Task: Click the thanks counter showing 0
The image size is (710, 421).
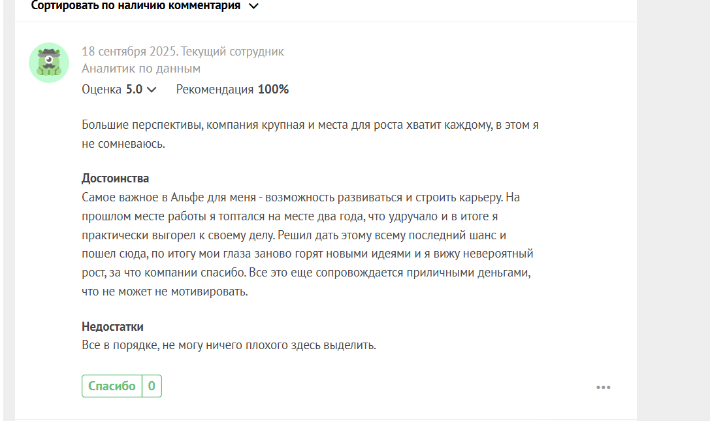Action: [x=152, y=386]
